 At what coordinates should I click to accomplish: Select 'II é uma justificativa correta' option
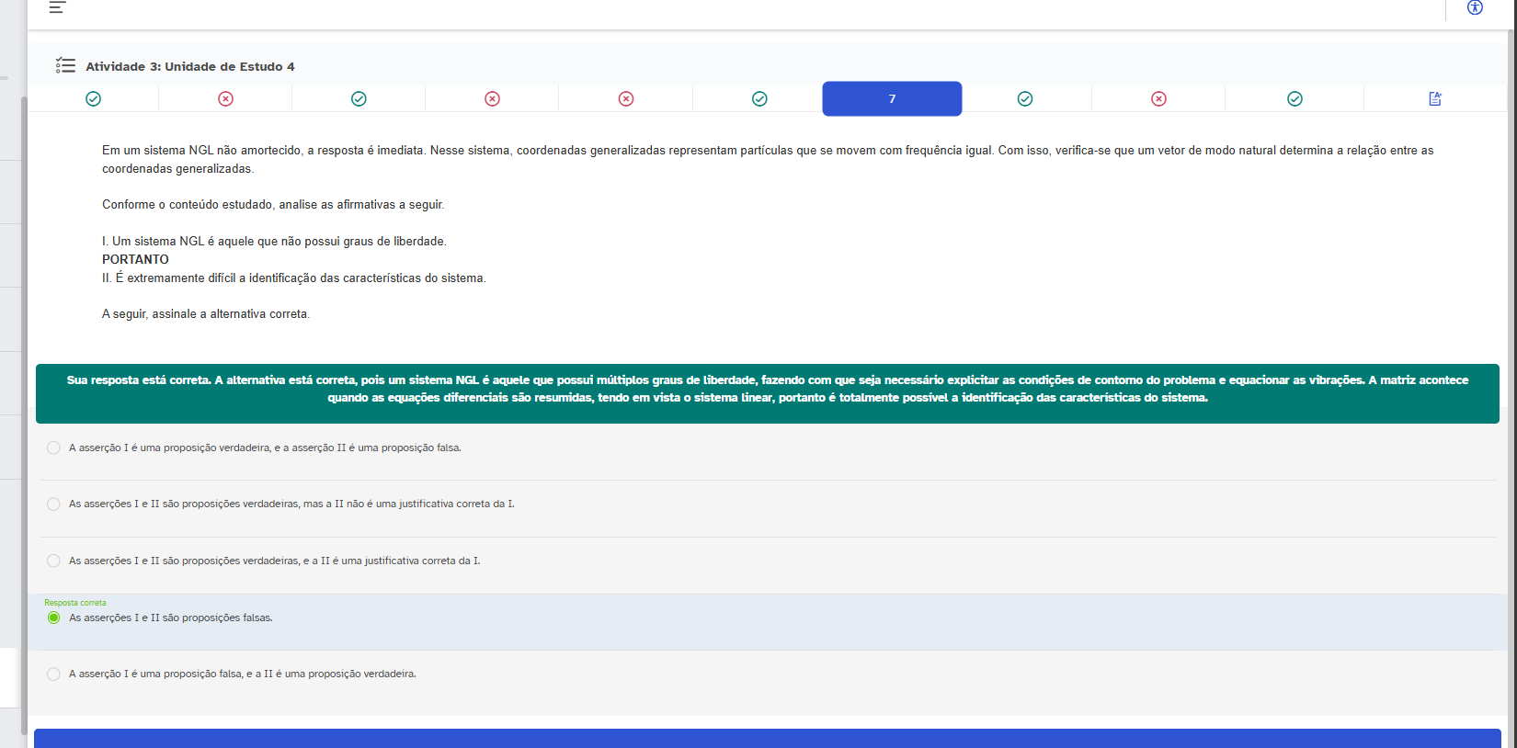[53, 561]
